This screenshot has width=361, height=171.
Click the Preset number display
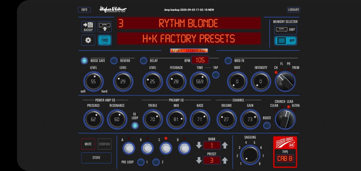pos(212,160)
